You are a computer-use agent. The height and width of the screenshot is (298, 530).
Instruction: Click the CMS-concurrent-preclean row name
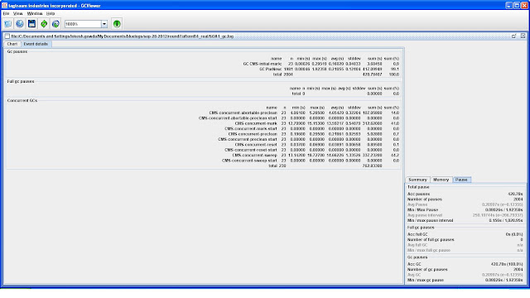pyautogui.click(x=253, y=134)
